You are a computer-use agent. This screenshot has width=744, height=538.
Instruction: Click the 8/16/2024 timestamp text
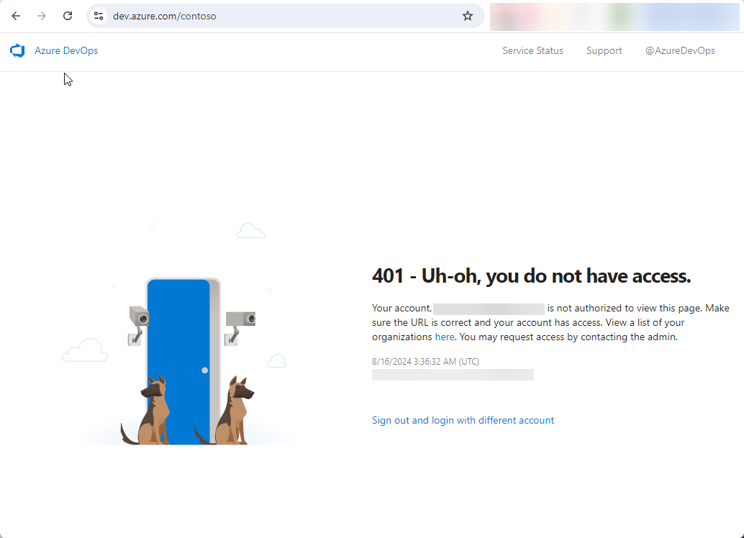[425, 362]
